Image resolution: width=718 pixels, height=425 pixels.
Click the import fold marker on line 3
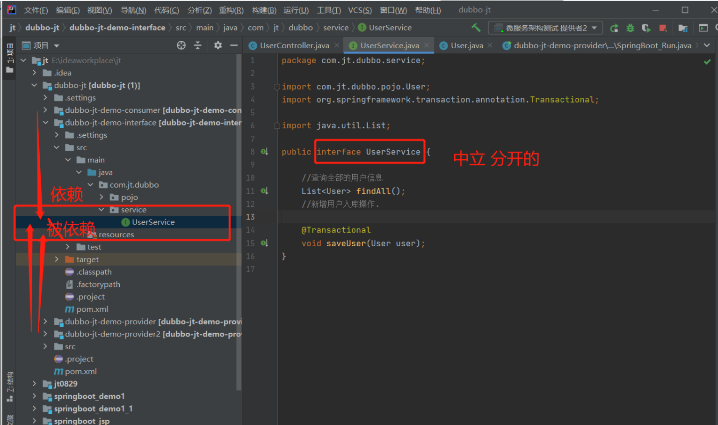click(277, 87)
